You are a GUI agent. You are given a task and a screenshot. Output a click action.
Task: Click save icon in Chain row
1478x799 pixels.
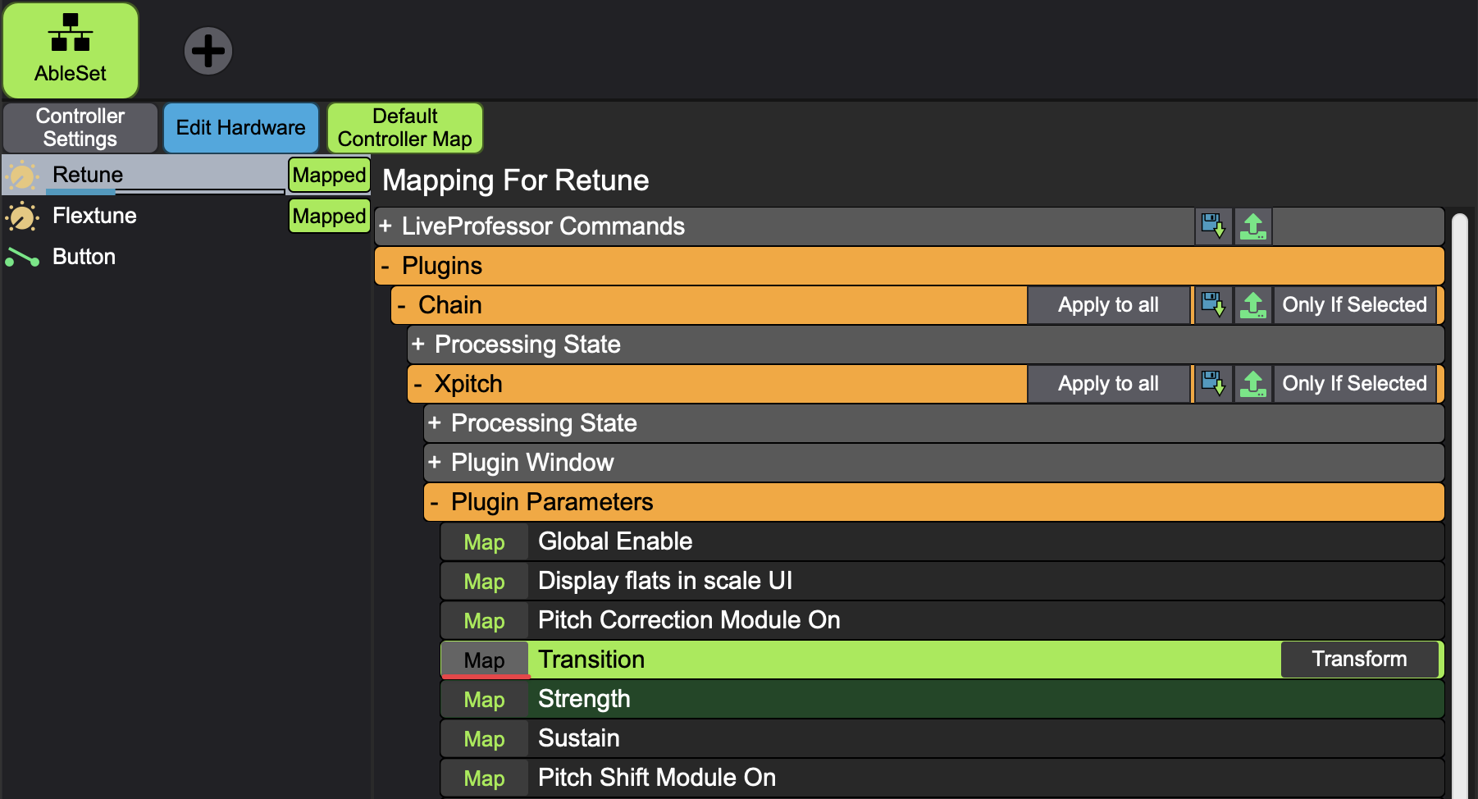1212,304
